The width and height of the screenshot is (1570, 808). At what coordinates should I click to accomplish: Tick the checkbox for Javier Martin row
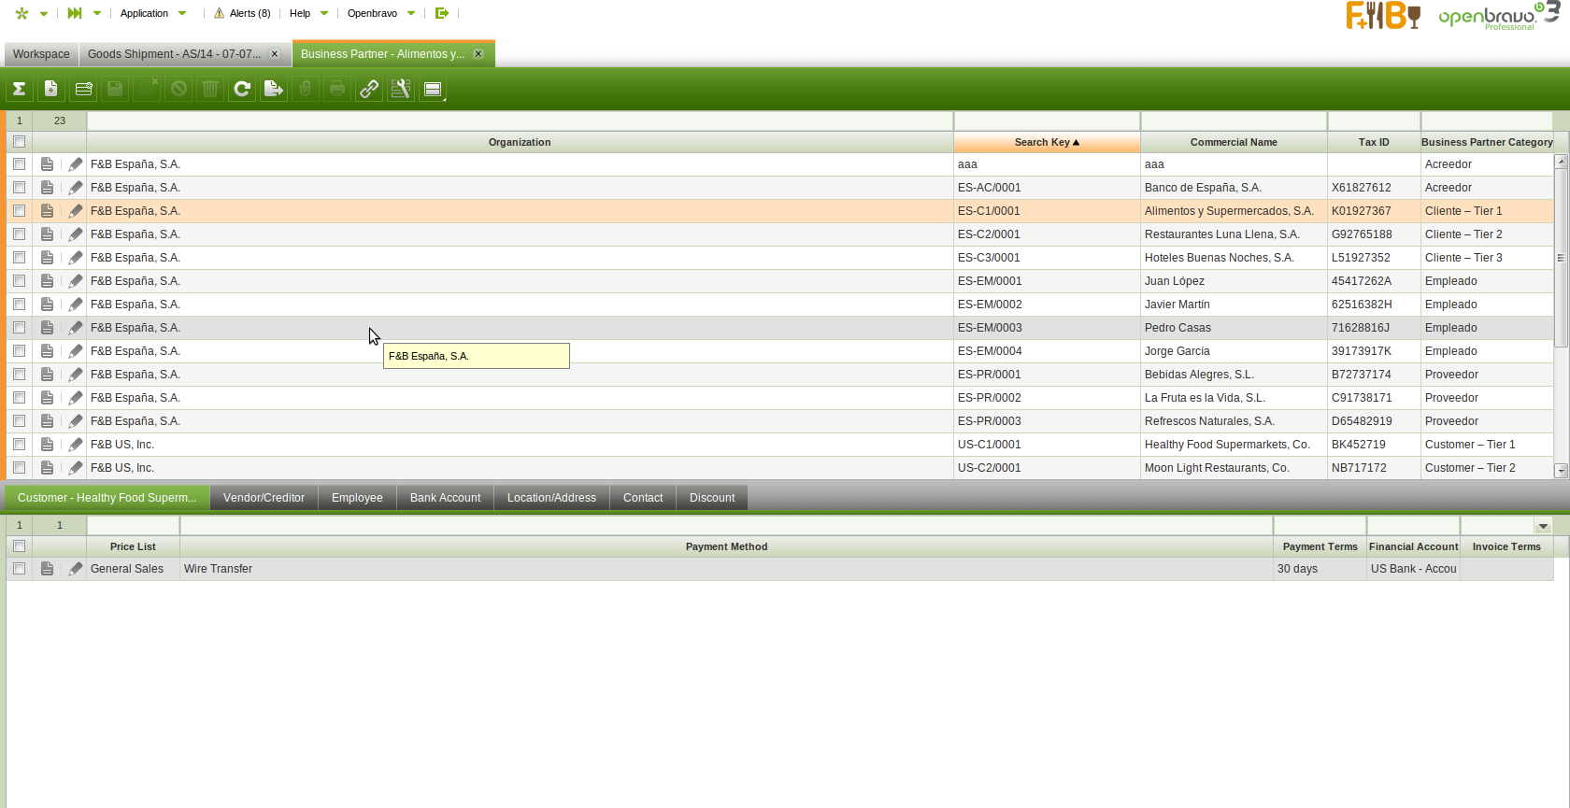19,305
